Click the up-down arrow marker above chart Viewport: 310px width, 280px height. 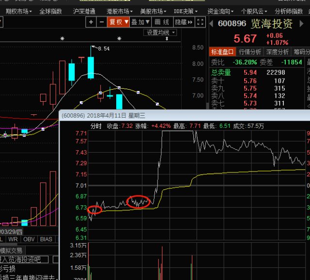167,39
